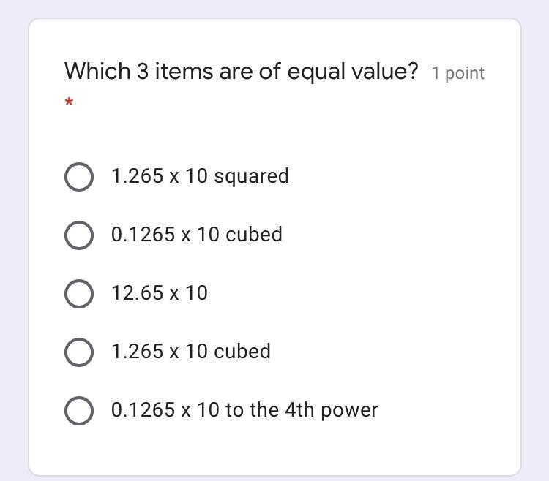The height and width of the screenshot is (481, 549).
Task: Pick the 12.65 x 10 radio option
Action: pyautogui.click(x=79, y=293)
